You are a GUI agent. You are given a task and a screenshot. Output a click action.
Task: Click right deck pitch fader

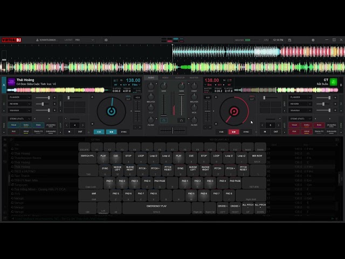coord(208,111)
